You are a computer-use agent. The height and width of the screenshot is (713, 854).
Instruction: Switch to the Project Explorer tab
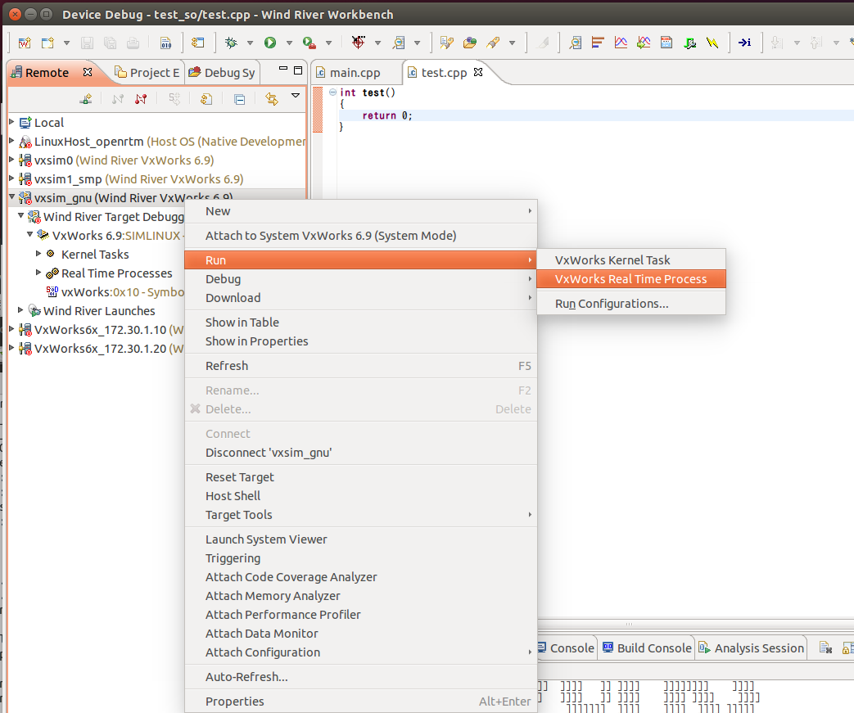tap(147, 72)
